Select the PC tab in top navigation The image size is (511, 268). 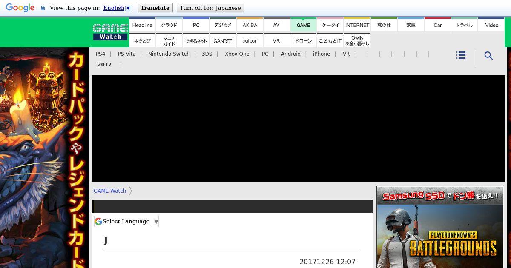coord(196,25)
